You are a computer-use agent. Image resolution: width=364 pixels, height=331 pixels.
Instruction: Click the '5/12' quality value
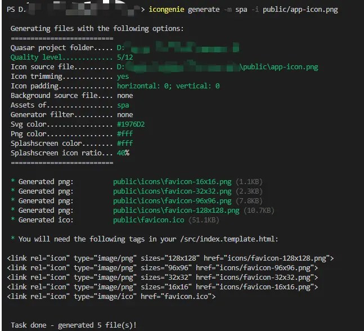pyautogui.click(x=125, y=57)
